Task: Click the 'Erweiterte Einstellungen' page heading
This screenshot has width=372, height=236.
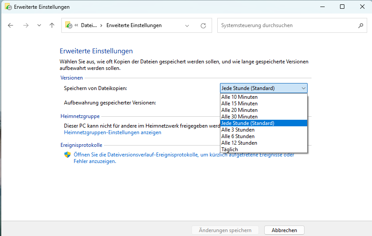Action: point(96,51)
